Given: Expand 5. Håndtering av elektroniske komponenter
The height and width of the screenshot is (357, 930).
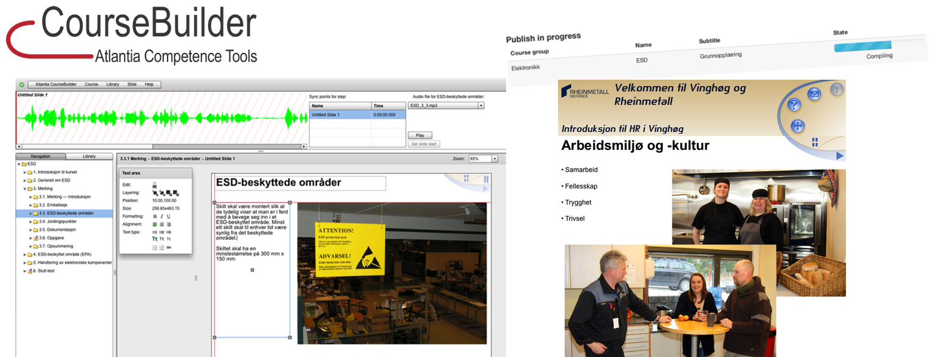Looking at the screenshot, I should 24,262.
